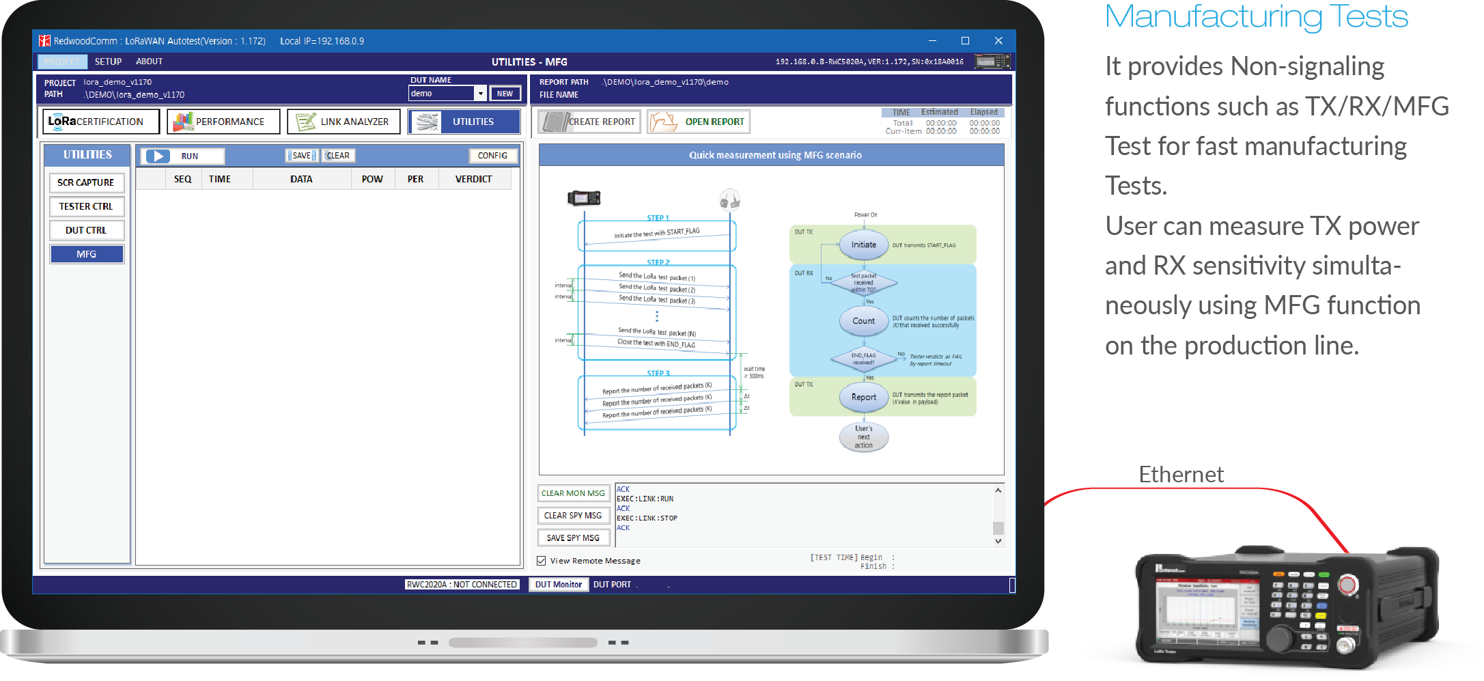The image size is (1484, 681).
Task: Select SCR CAPTURE utility
Action: [x=87, y=182]
